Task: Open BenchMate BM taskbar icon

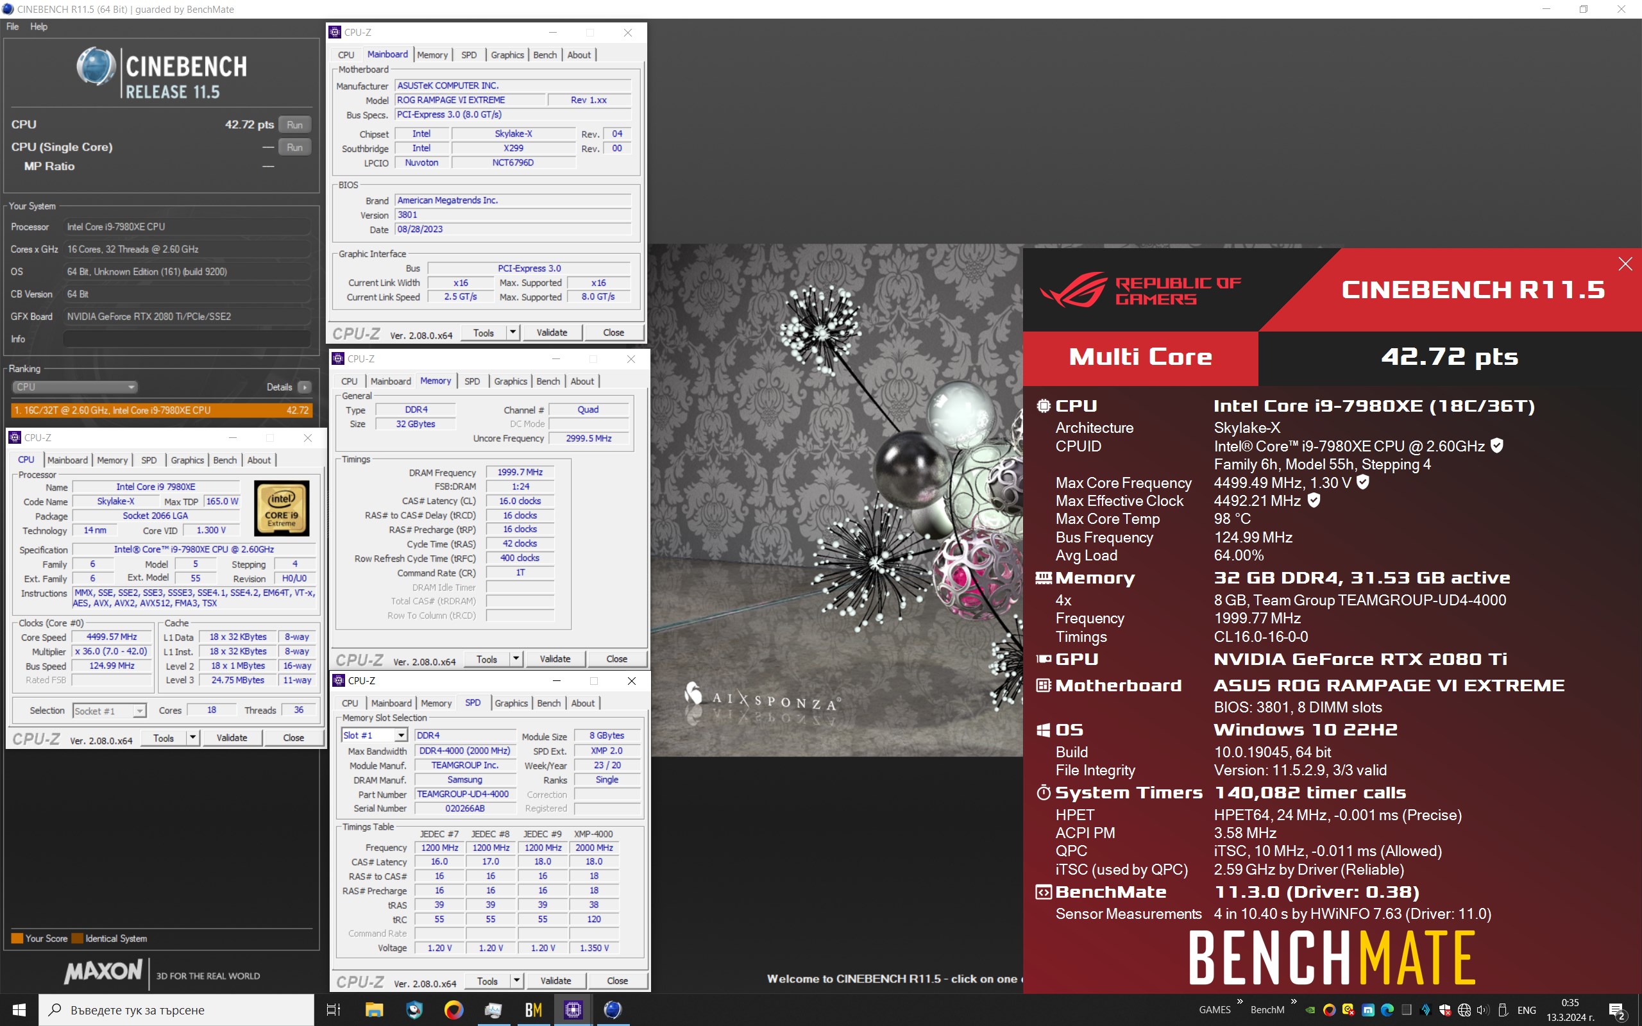Action: tap(533, 1010)
